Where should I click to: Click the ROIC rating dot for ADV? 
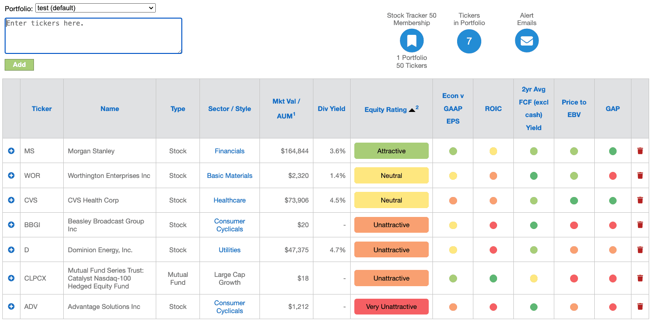[x=493, y=307]
